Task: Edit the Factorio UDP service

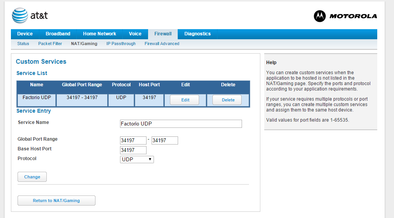Action: [184, 100]
